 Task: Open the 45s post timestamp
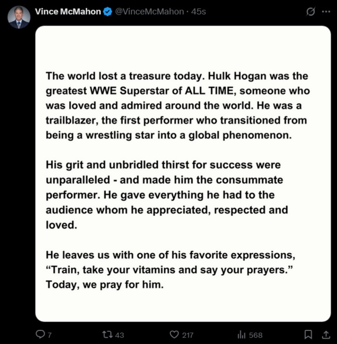coord(198,11)
